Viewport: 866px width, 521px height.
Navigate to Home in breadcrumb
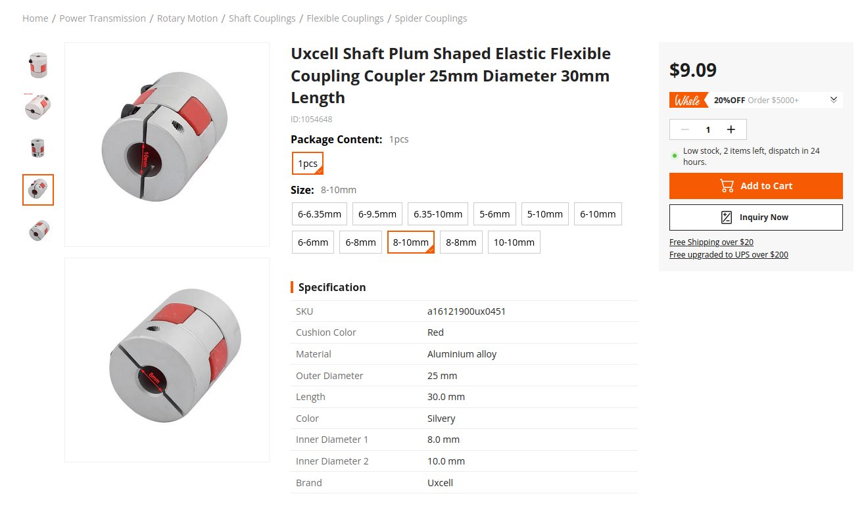36,18
